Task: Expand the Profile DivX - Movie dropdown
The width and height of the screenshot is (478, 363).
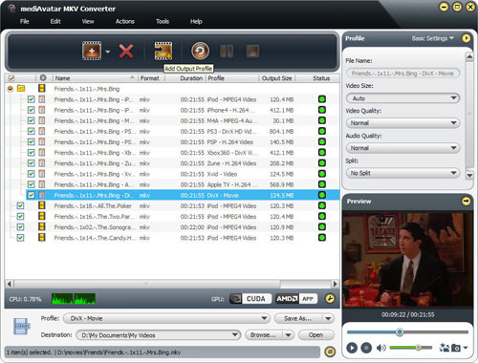Action: [x=166, y=318]
